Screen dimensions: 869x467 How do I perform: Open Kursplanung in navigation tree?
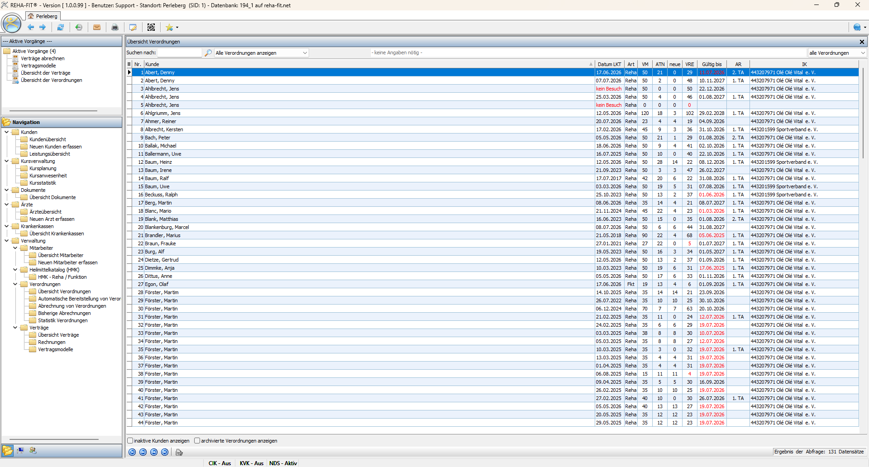tap(43, 168)
